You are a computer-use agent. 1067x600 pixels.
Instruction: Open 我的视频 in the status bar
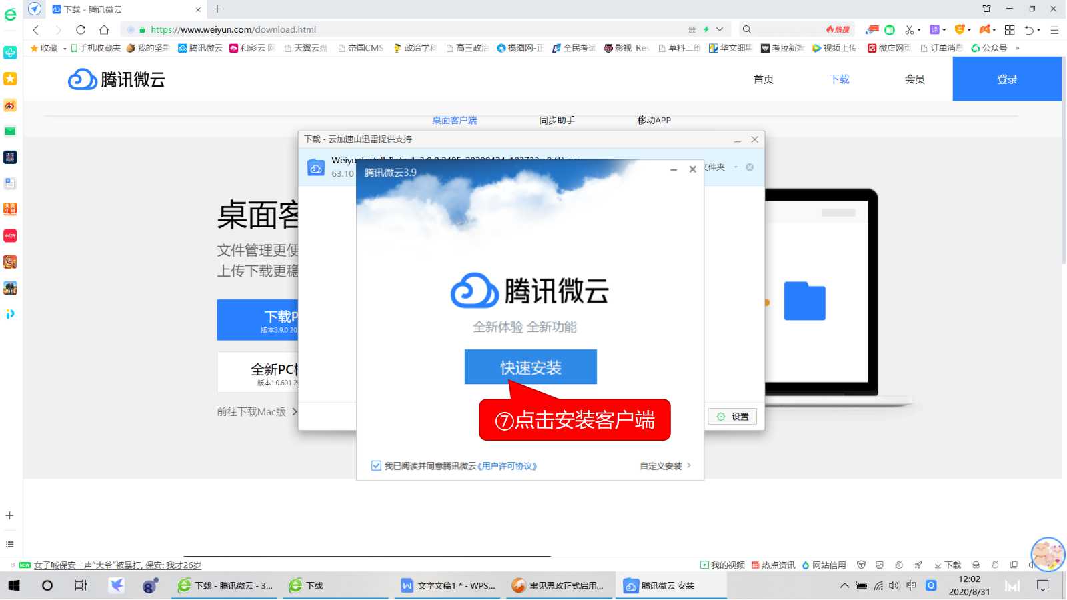coord(722,565)
